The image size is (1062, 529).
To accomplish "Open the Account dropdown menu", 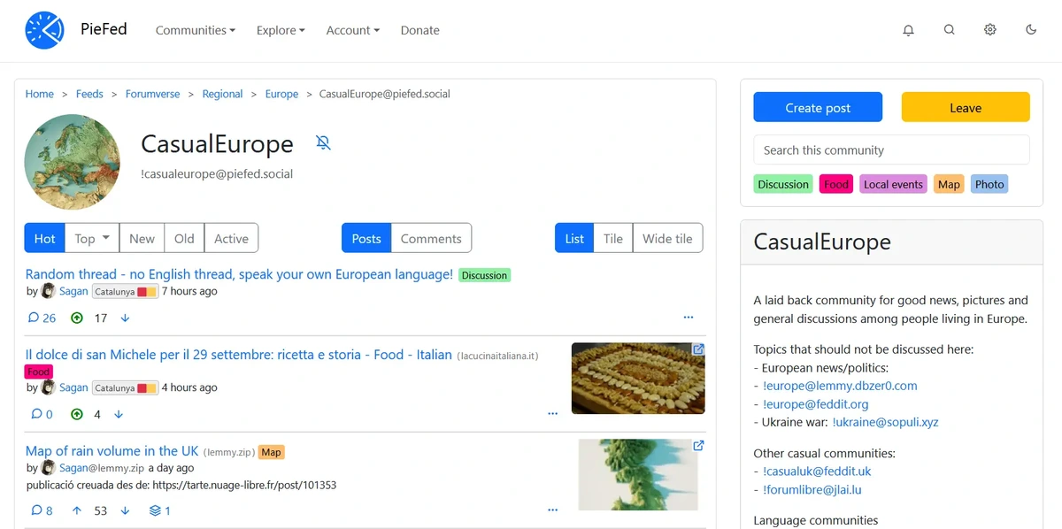I will pos(352,30).
